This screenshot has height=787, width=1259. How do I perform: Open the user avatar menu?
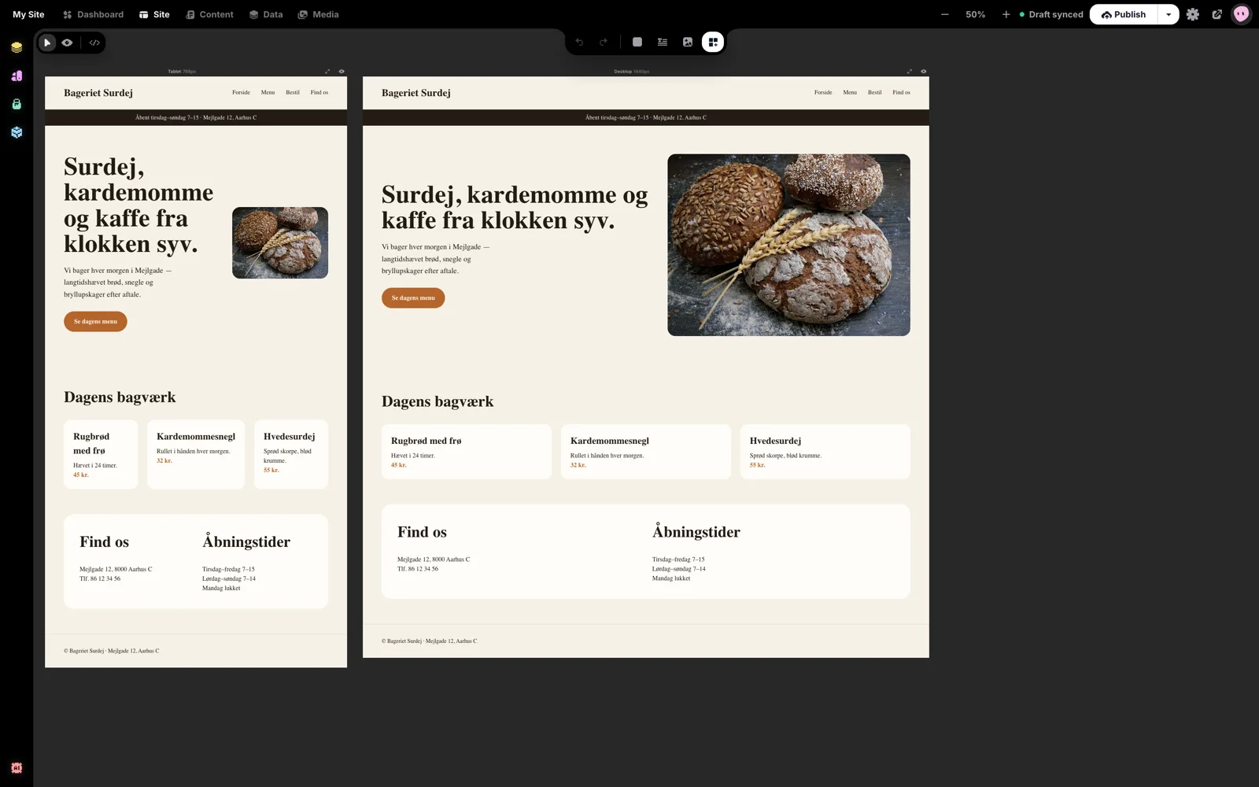coord(1242,14)
